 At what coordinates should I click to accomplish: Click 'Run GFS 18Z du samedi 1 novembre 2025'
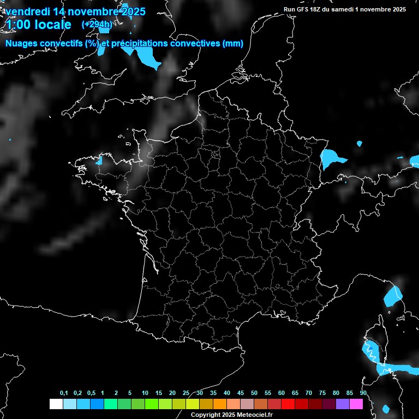(x=345, y=9)
